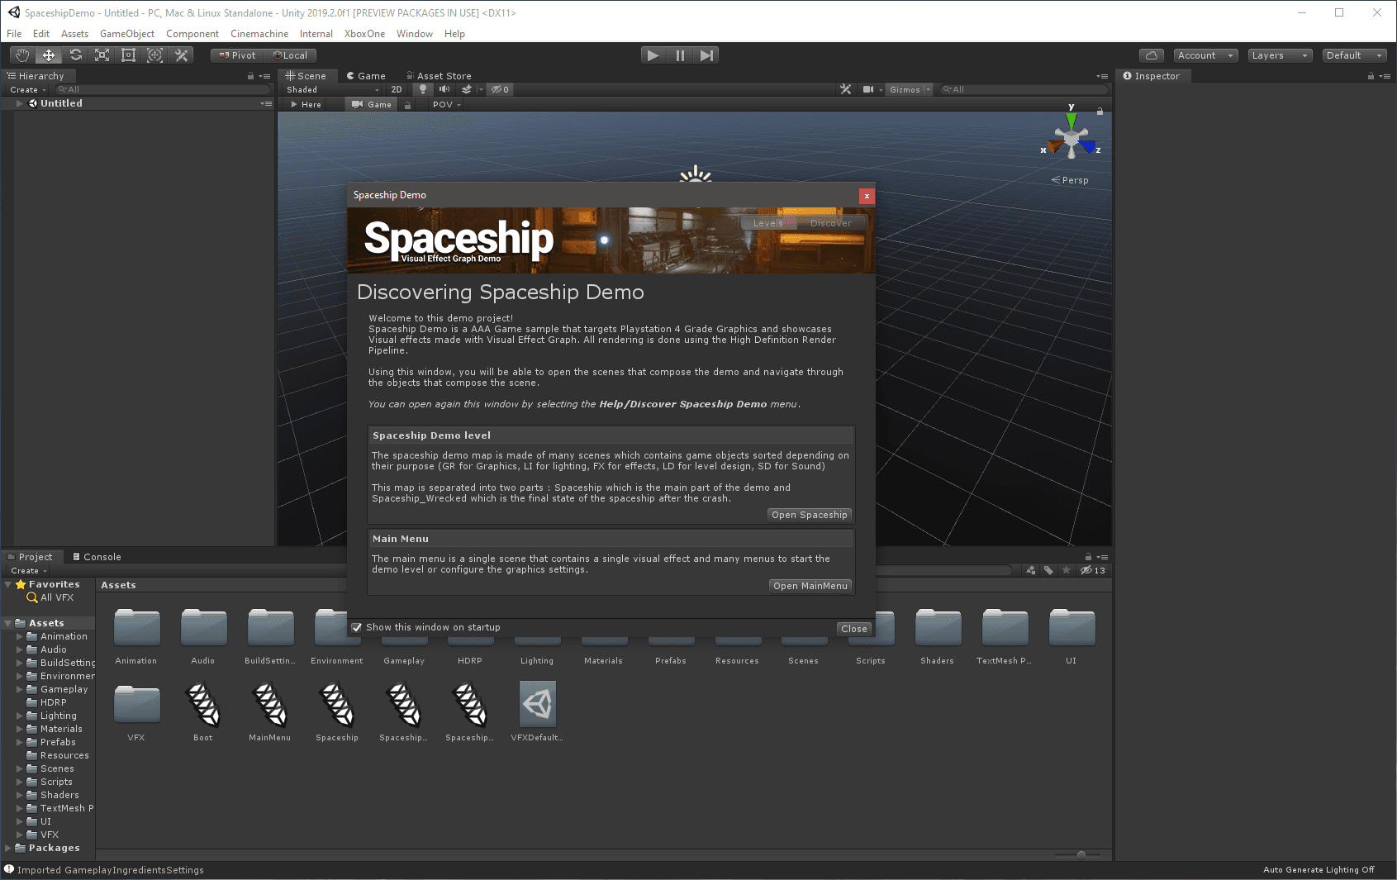Save search favorite star icon
The height and width of the screenshot is (880, 1397).
click(1067, 570)
